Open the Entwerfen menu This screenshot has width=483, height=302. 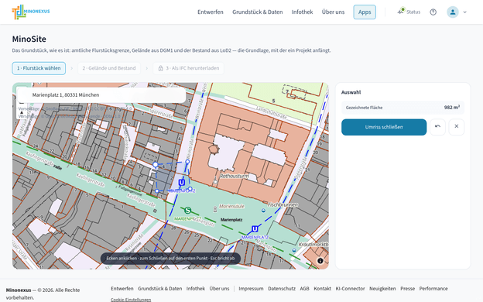tap(211, 12)
